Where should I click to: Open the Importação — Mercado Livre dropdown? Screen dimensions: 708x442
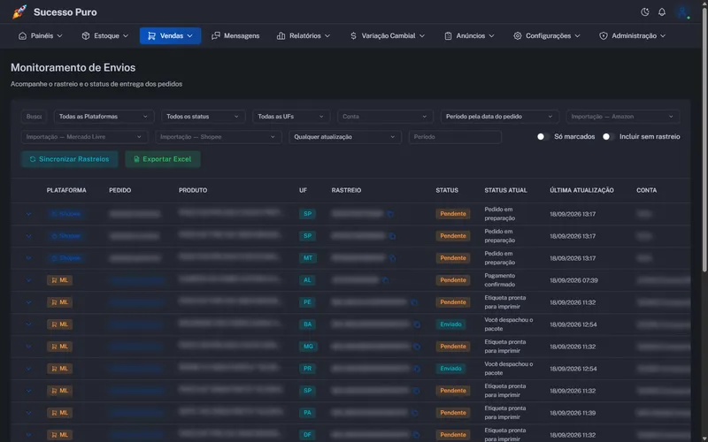(x=84, y=137)
